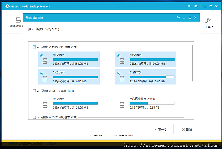The height and width of the screenshot is (149, 222).
Task: Click 'EaseUS Todo Backup Free 9.1' title
Action: pyautogui.click(x=30, y=6)
